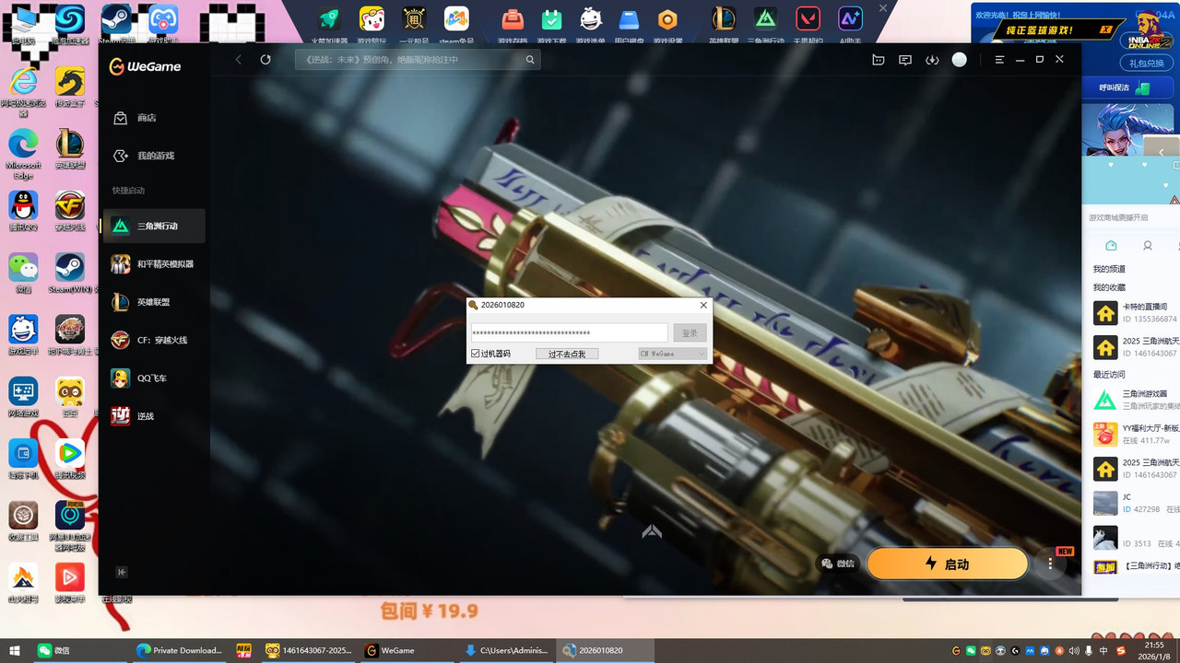1180x663 pixels.
Task: Click the home tab icon in right panel
Action: click(1111, 246)
